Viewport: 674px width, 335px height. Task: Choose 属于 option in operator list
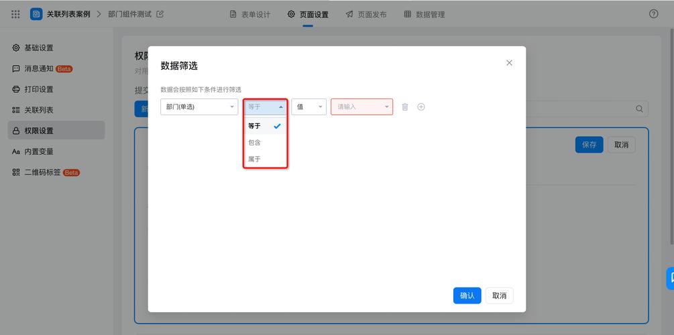[265, 159]
